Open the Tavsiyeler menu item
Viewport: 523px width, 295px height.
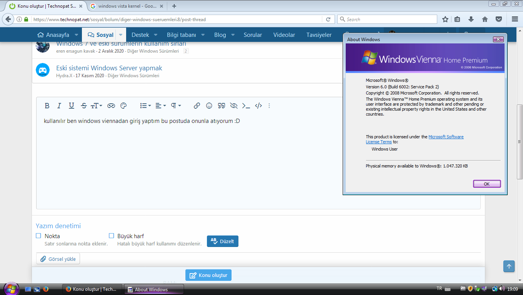319,35
